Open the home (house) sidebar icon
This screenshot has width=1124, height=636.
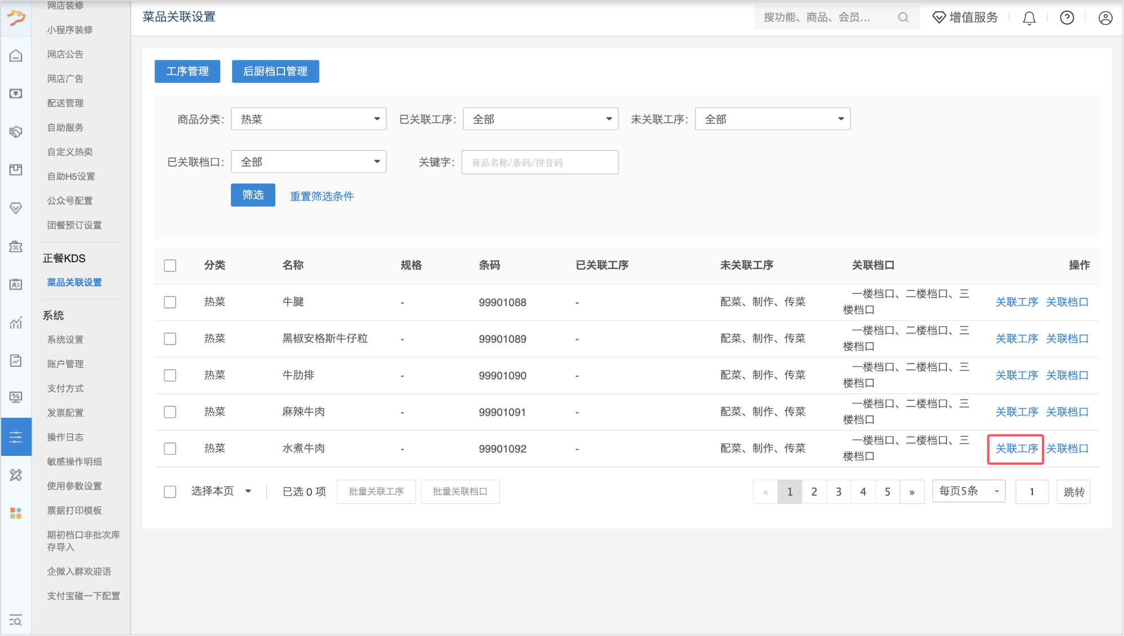pyautogui.click(x=16, y=55)
